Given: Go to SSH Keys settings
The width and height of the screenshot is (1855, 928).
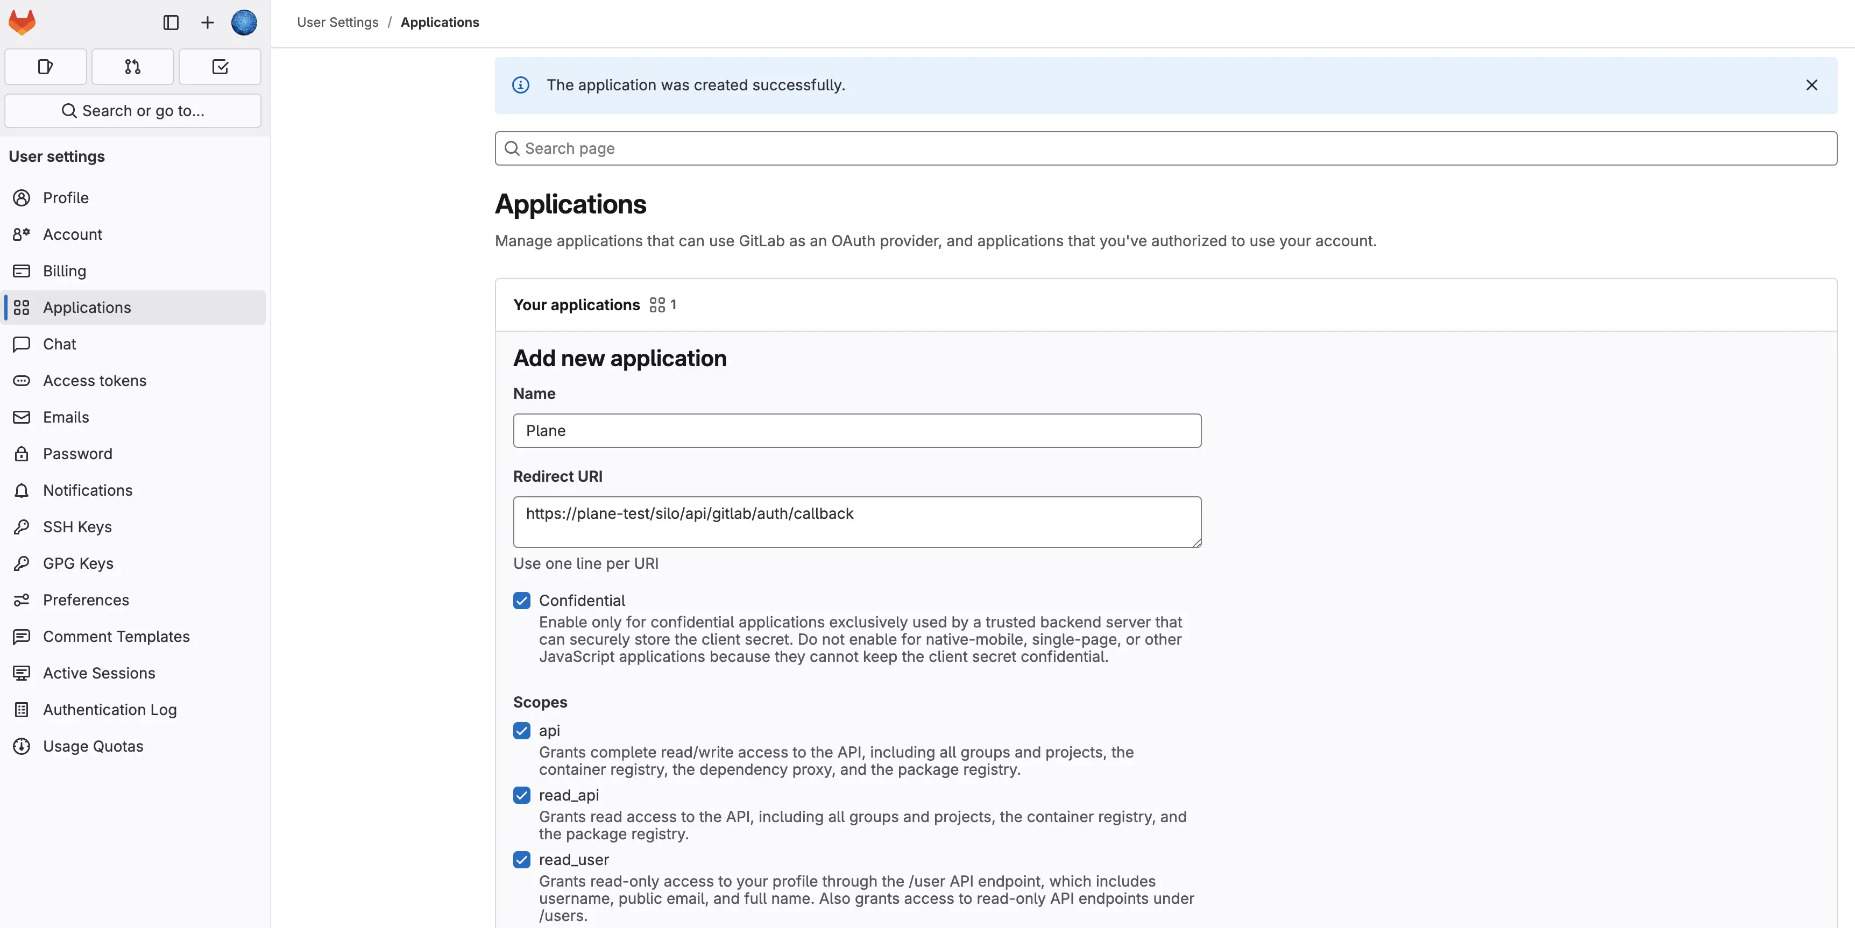Looking at the screenshot, I should [77, 527].
